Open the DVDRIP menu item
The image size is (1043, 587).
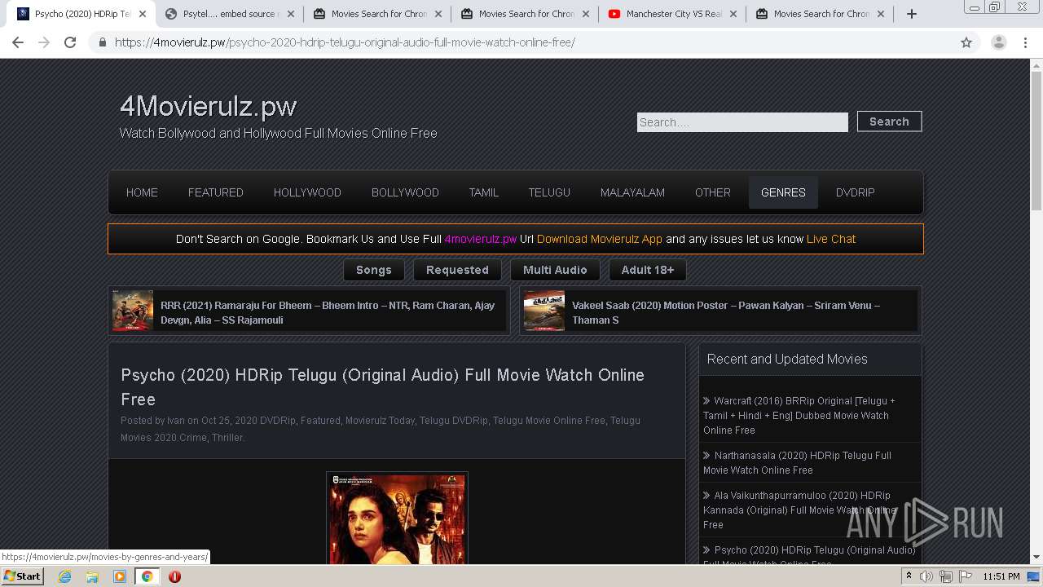(x=855, y=192)
